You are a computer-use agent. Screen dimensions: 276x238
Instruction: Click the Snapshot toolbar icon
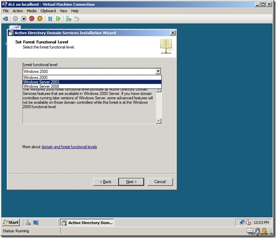[68, 19]
